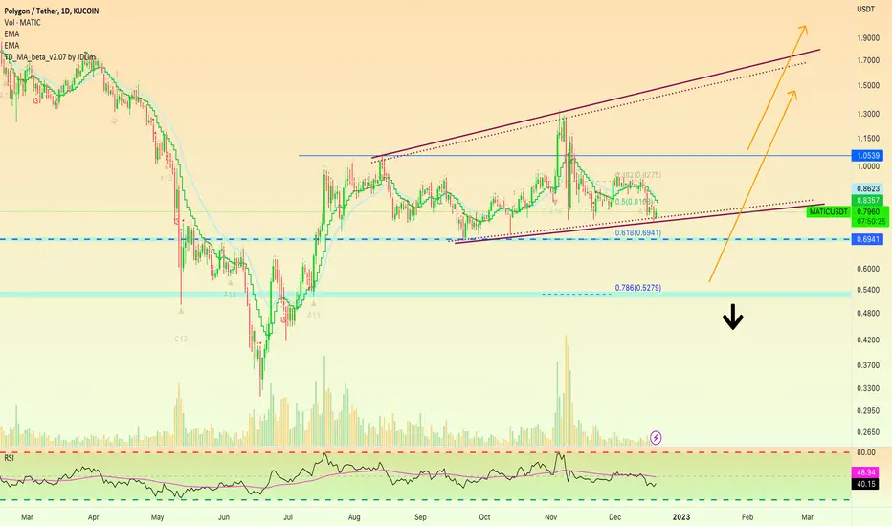Click the Apr label on time axis
This screenshot has width=892, height=526.
[93, 516]
